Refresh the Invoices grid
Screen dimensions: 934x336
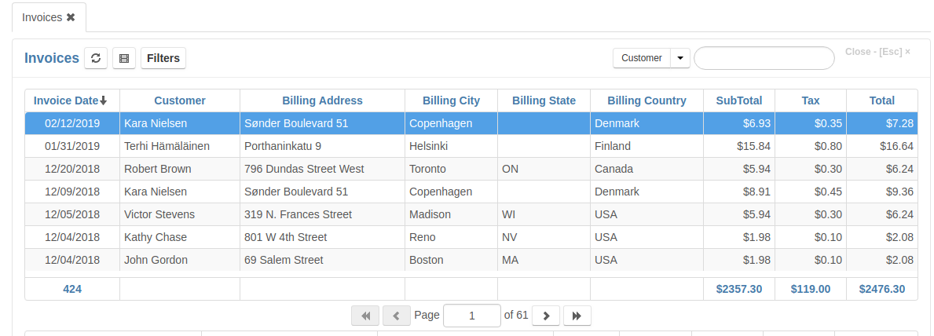click(96, 58)
